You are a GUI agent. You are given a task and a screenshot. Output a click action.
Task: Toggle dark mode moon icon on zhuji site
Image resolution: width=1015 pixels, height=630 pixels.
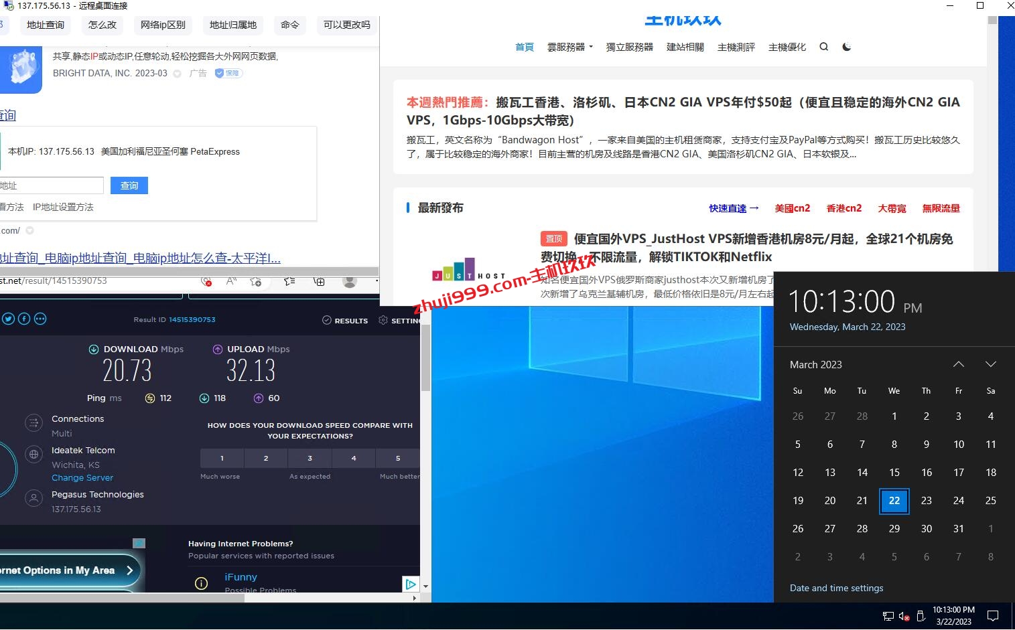click(x=847, y=47)
